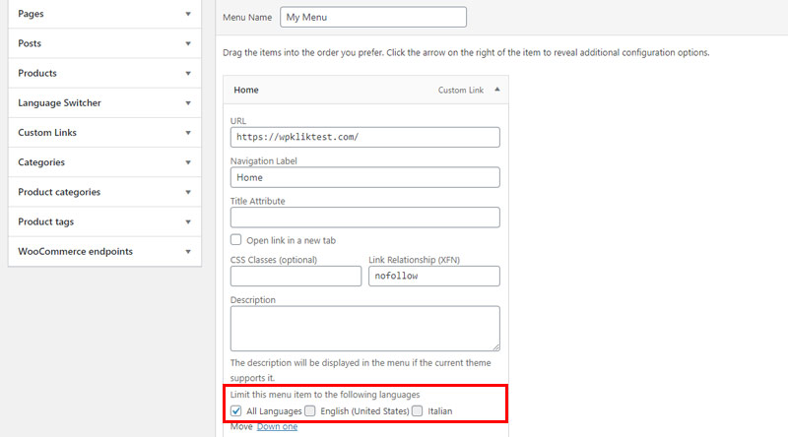Click the Custom Link type label
The height and width of the screenshot is (437, 788).
click(461, 90)
